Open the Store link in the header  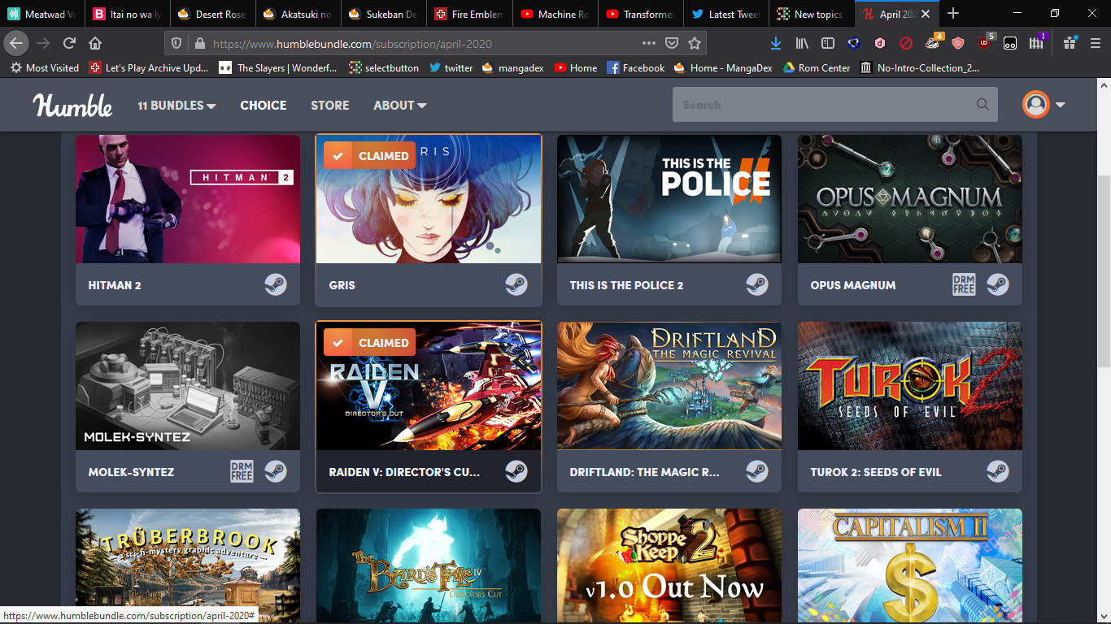point(329,106)
